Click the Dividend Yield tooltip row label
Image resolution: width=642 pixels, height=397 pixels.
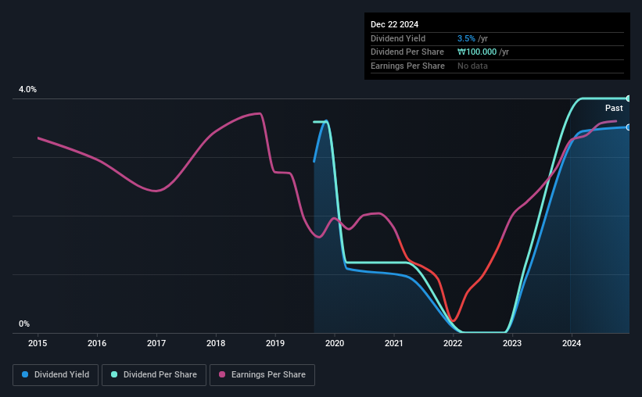(398, 38)
